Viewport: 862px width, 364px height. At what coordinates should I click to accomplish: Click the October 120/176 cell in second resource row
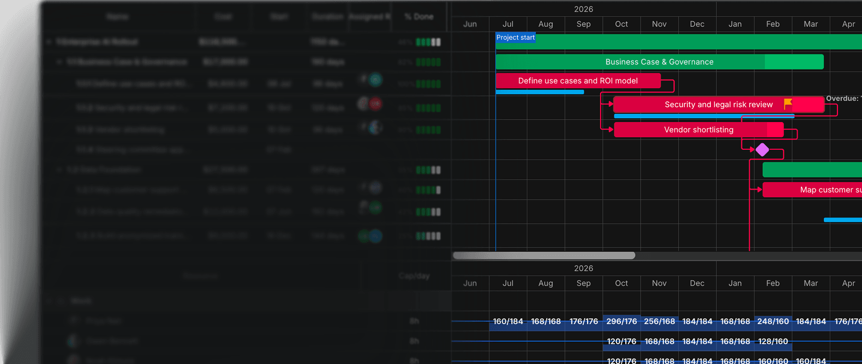click(621, 341)
